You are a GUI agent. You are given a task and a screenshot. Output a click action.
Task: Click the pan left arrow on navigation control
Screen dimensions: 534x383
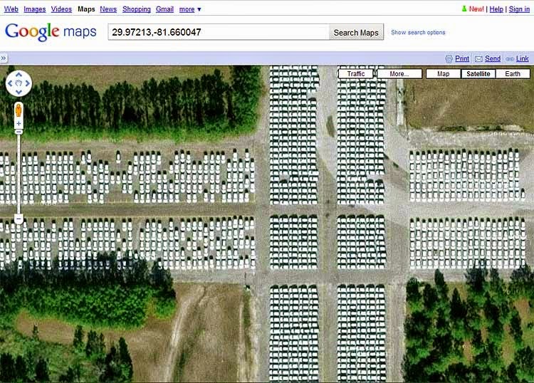[x=10, y=83]
